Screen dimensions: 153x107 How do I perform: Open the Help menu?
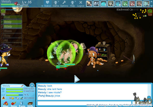(x=72, y=3)
